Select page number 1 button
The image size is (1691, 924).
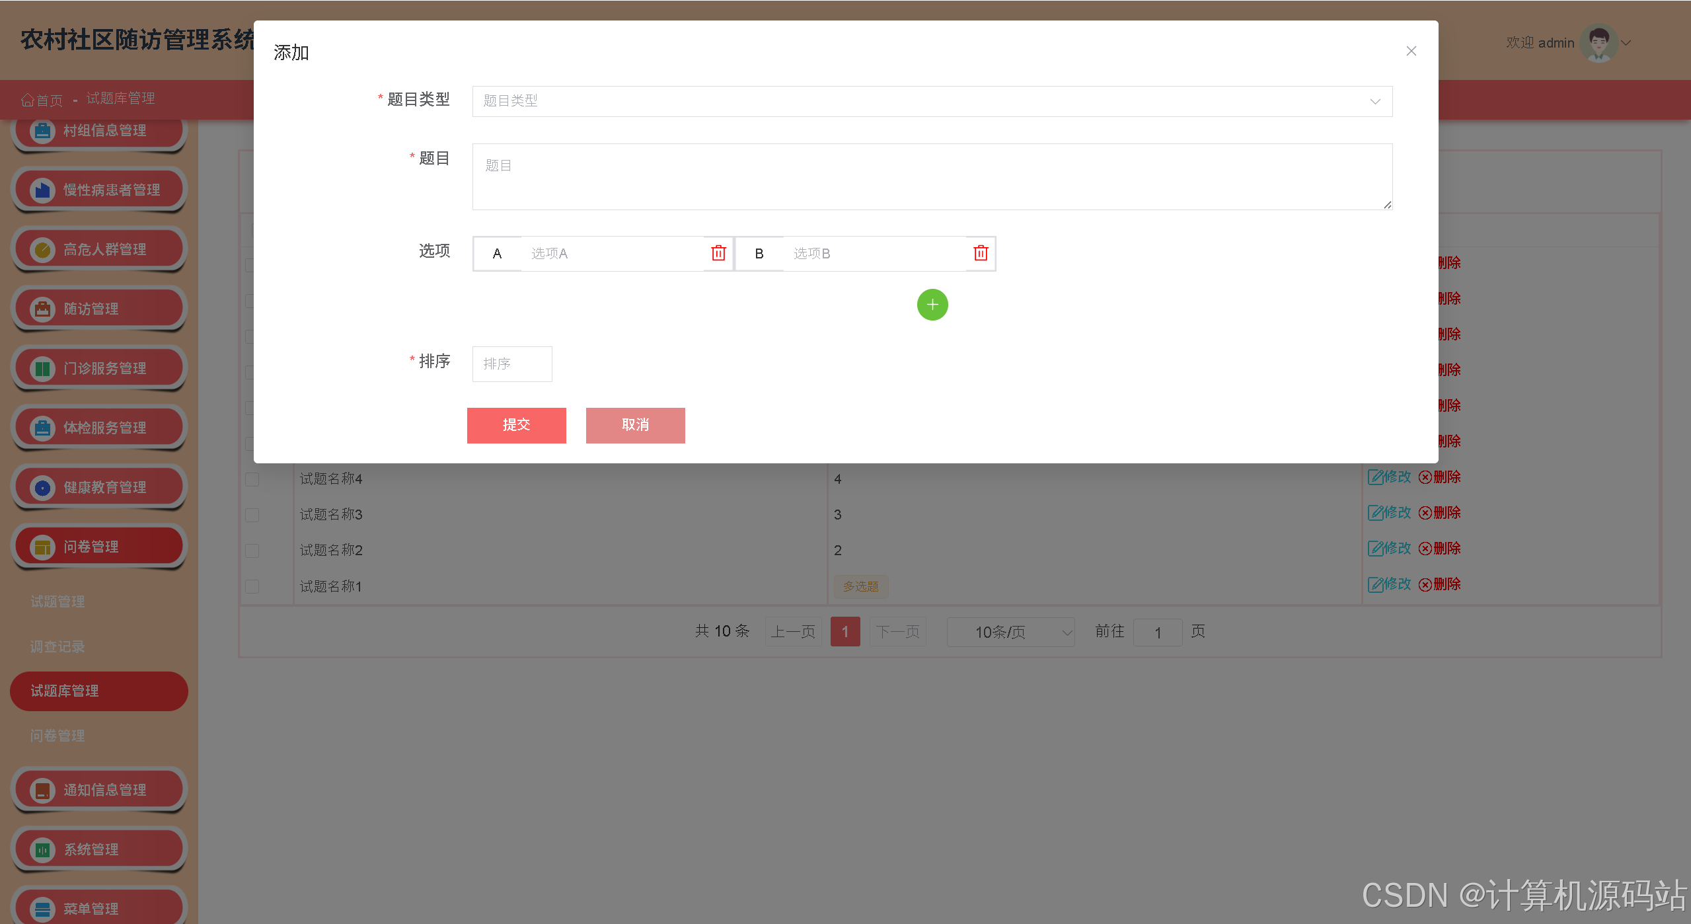[x=845, y=632]
